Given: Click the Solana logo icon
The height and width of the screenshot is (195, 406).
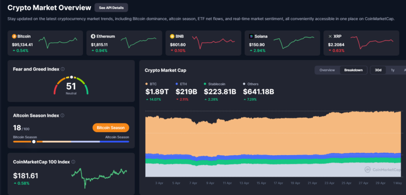Looking at the screenshot, I should point(251,36).
